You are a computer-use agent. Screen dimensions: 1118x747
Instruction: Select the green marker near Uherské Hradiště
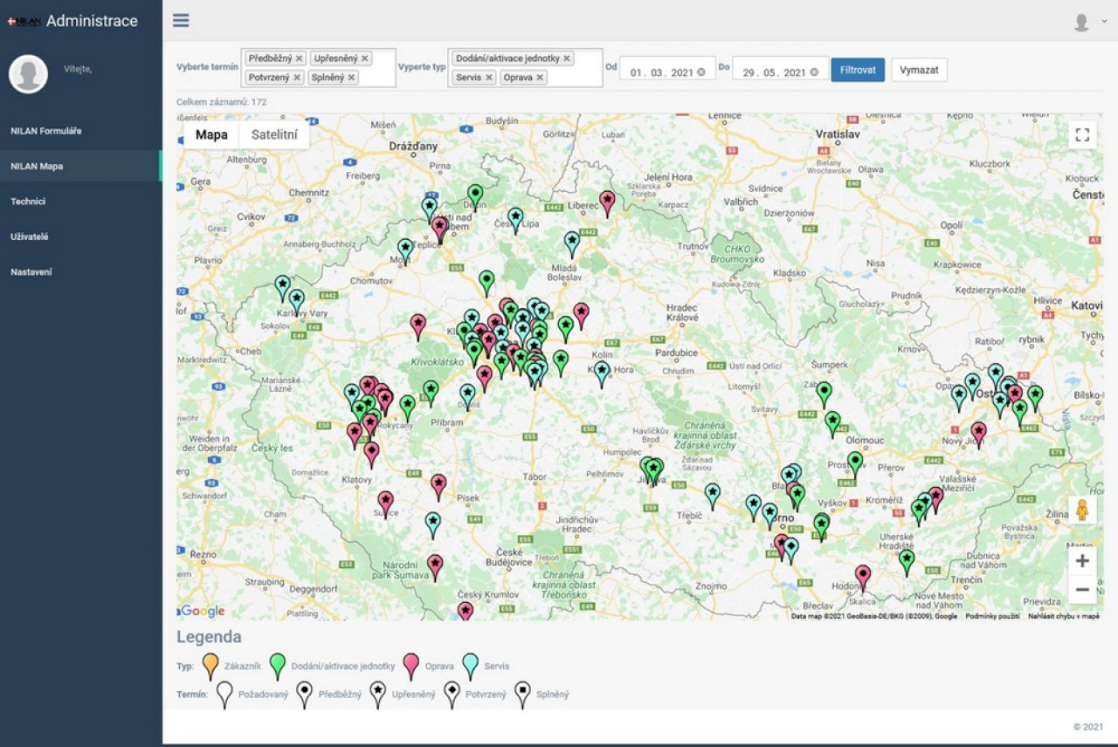point(907,562)
